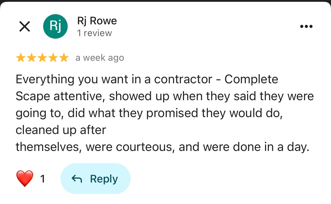The height and width of the screenshot is (204, 331).
Task: Open the Rj Rowe reviewer name
Action: coord(97,21)
